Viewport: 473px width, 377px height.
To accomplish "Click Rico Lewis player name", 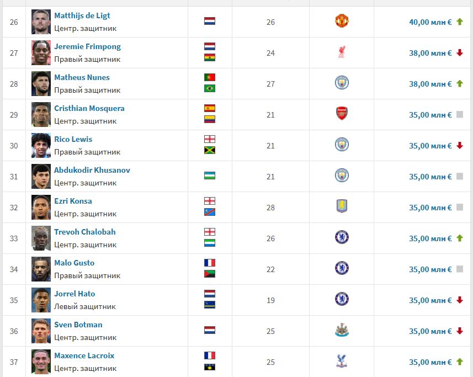I will click(x=73, y=139).
